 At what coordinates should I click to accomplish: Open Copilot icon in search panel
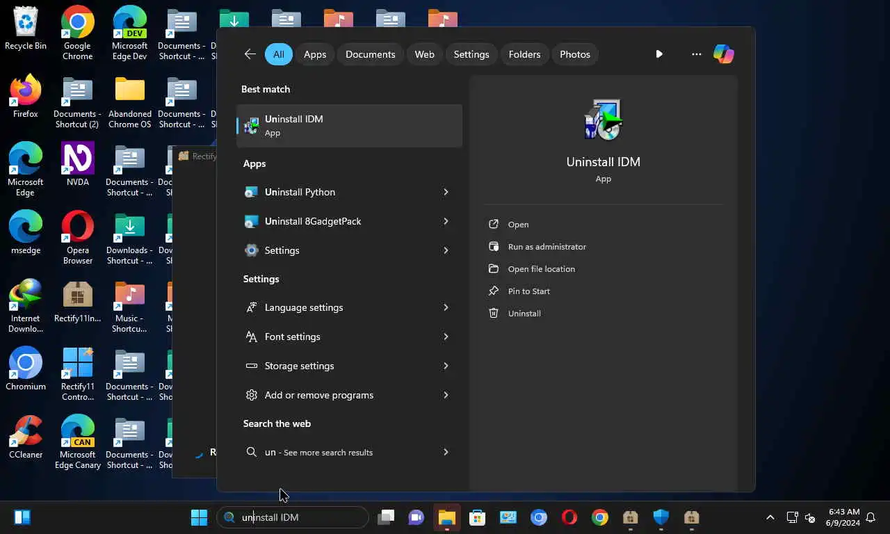[723, 54]
